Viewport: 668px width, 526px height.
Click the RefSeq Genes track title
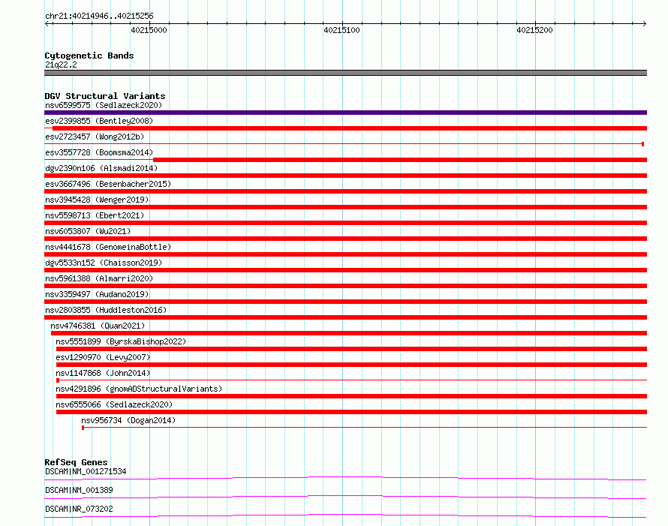[76, 462]
